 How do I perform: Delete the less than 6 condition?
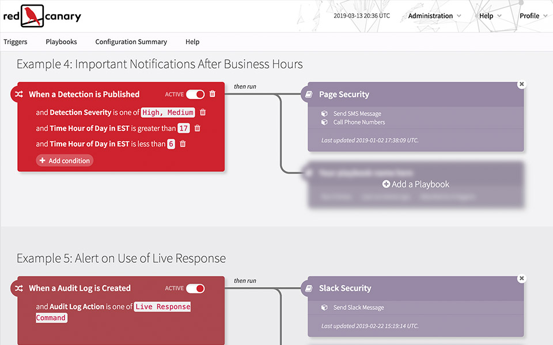[x=183, y=144]
